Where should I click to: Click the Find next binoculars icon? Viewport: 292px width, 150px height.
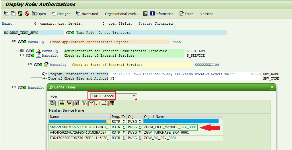click(x=84, y=103)
